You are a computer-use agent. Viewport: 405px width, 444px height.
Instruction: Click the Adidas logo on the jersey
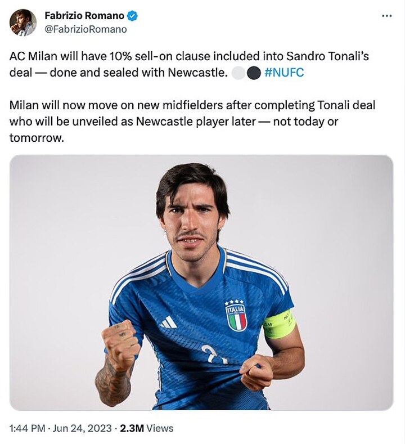[169, 322]
